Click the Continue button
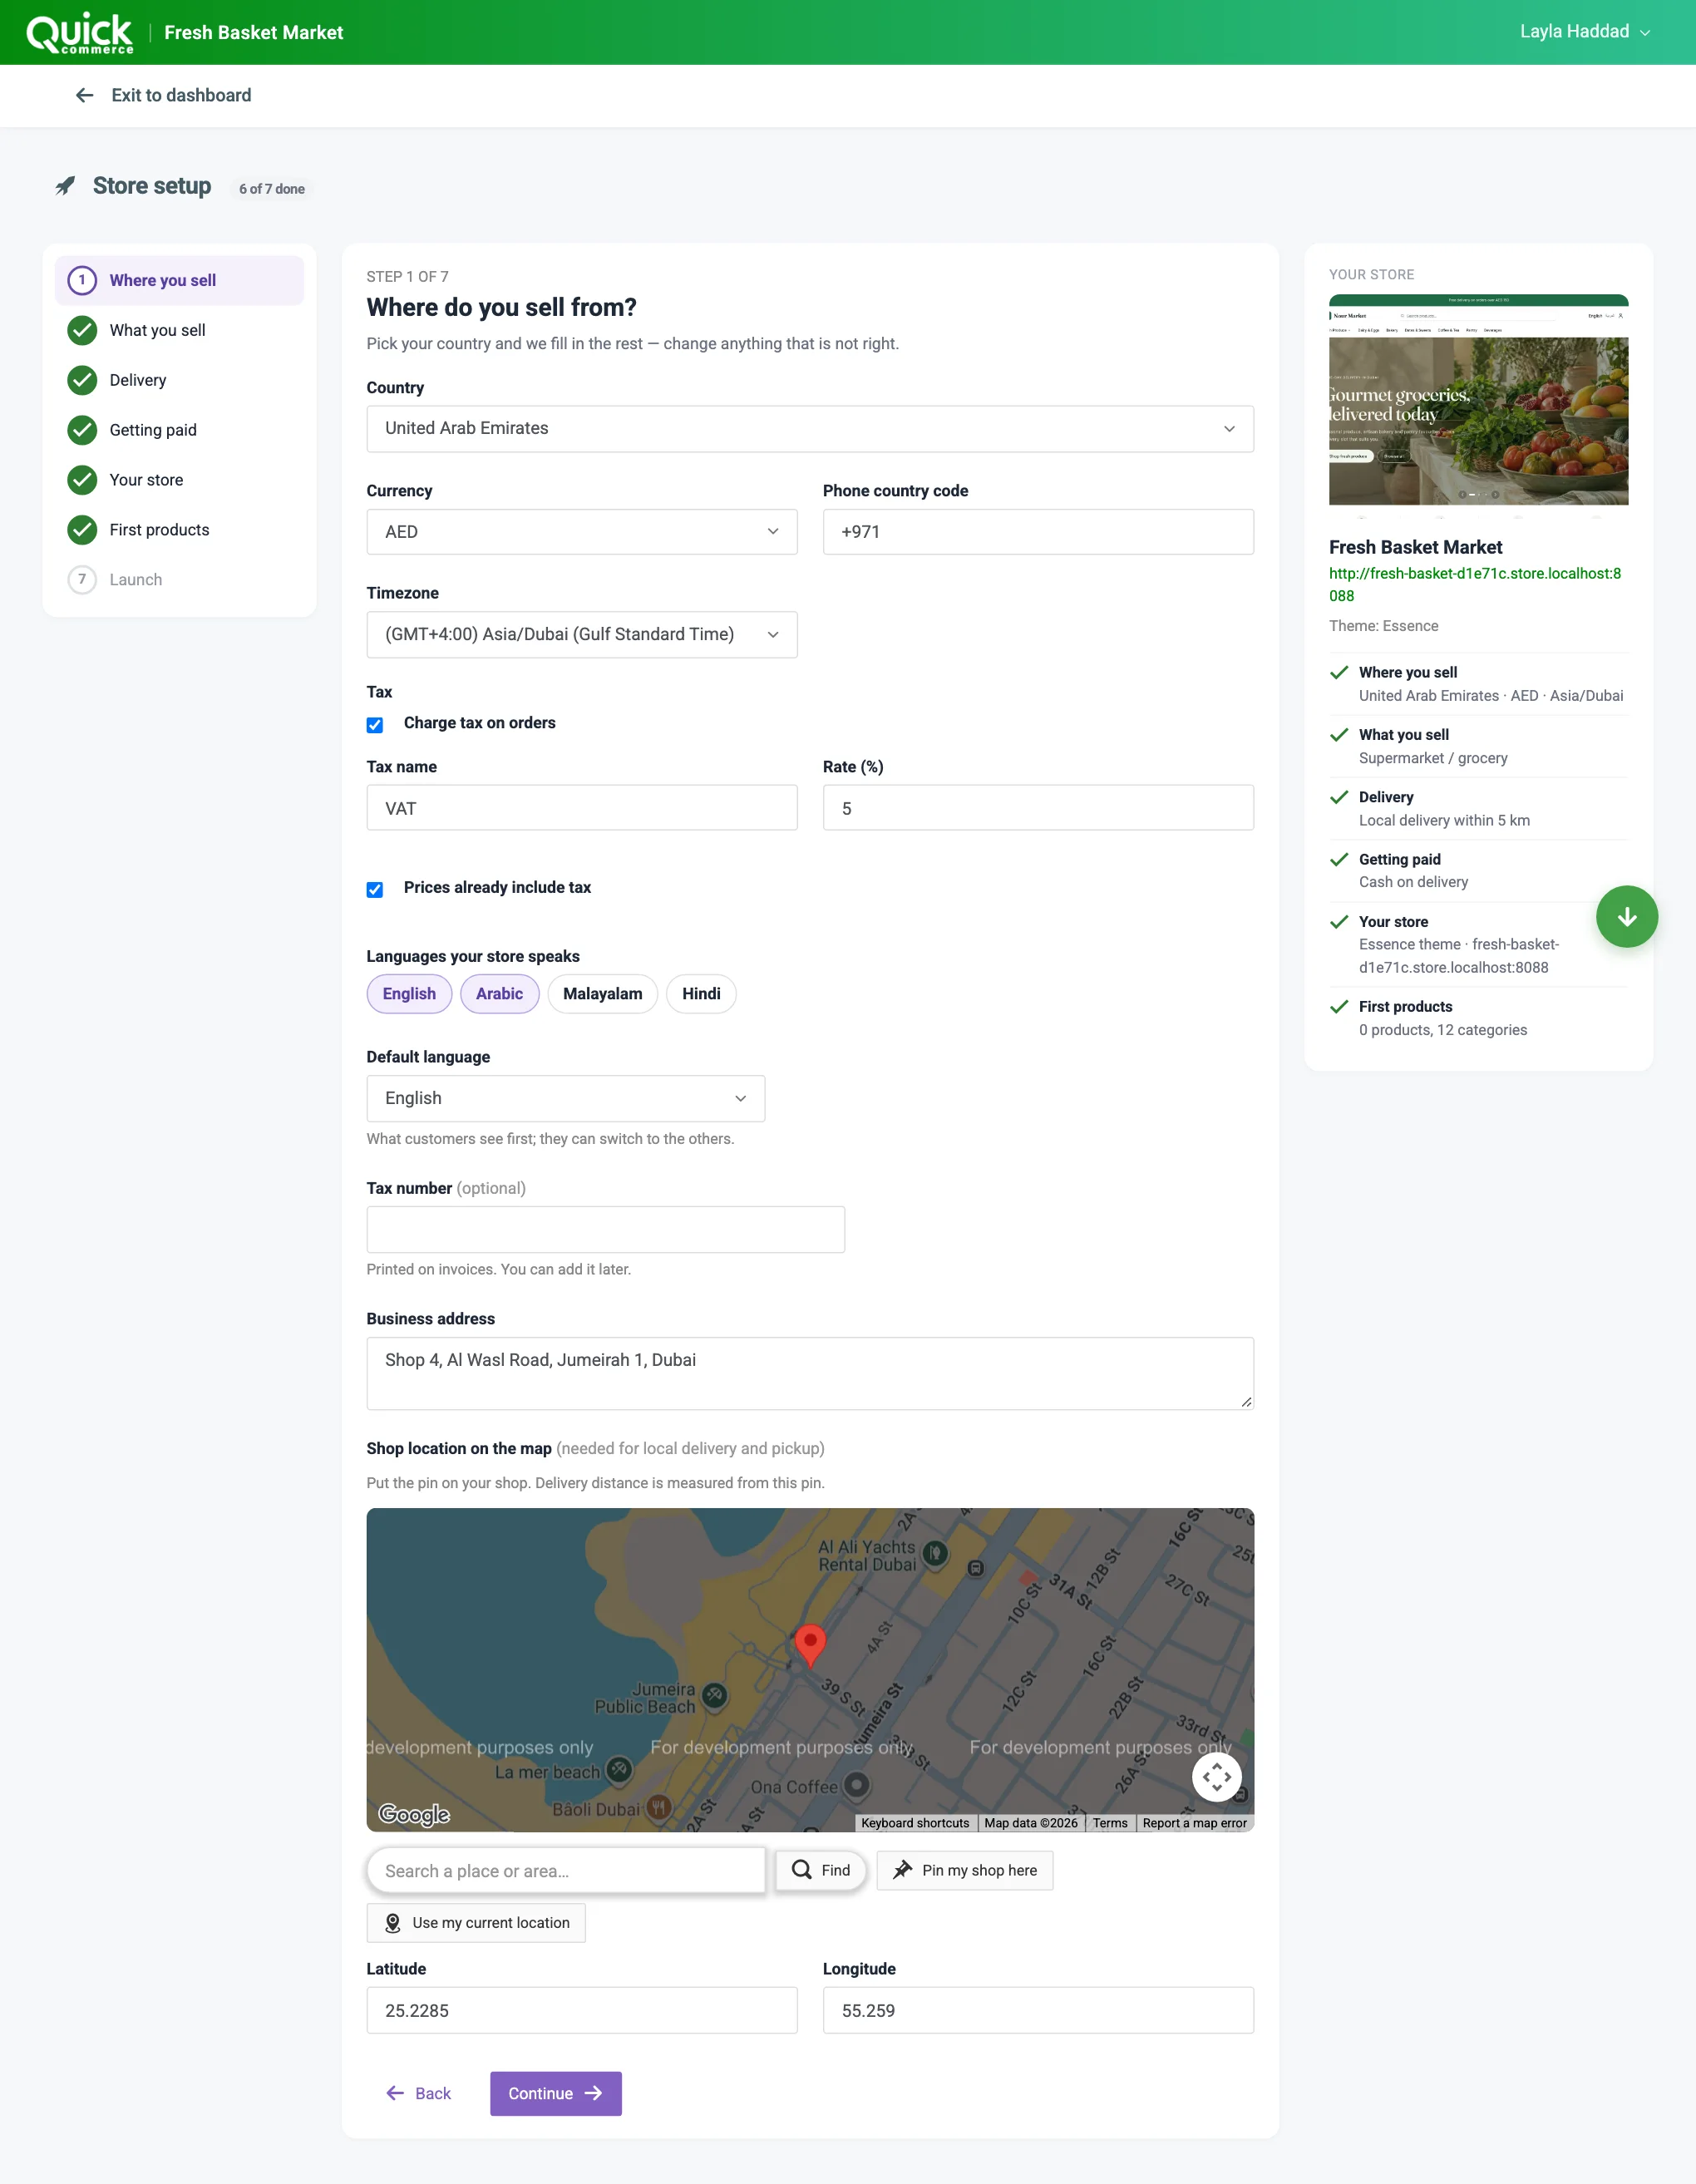Screen dimensions: 1696x2184 556,2093
